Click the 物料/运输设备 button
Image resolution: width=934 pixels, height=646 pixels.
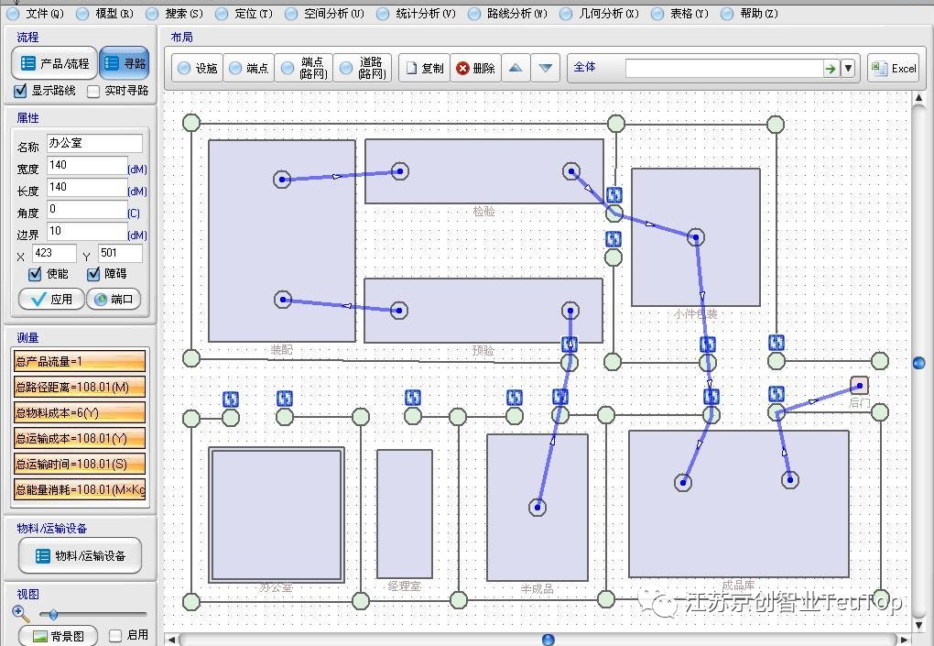tap(80, 555)
